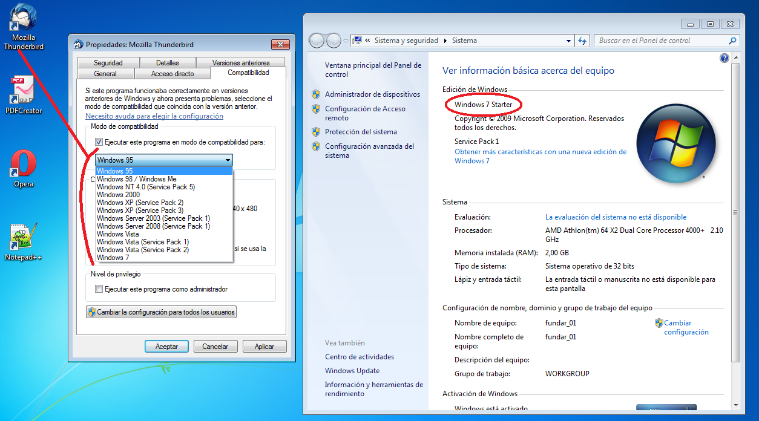Choose Windows 95 in the dropdown list
Viewport: 759px width, 421px height.
click(164, 171)
